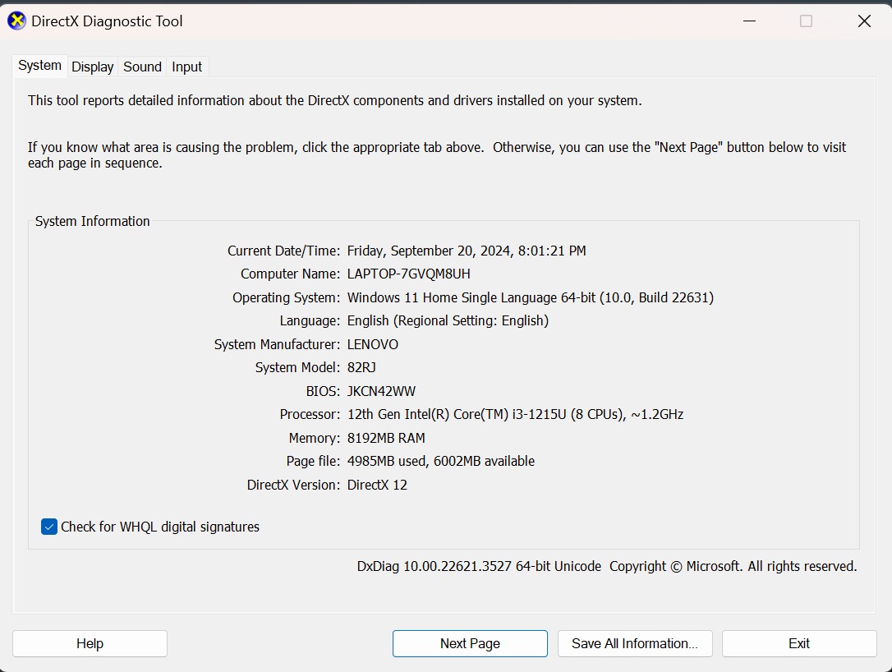Click the BIOS value JKCN42WW
The height and width of the screenshot is (672, 892).
click(381, 392)
